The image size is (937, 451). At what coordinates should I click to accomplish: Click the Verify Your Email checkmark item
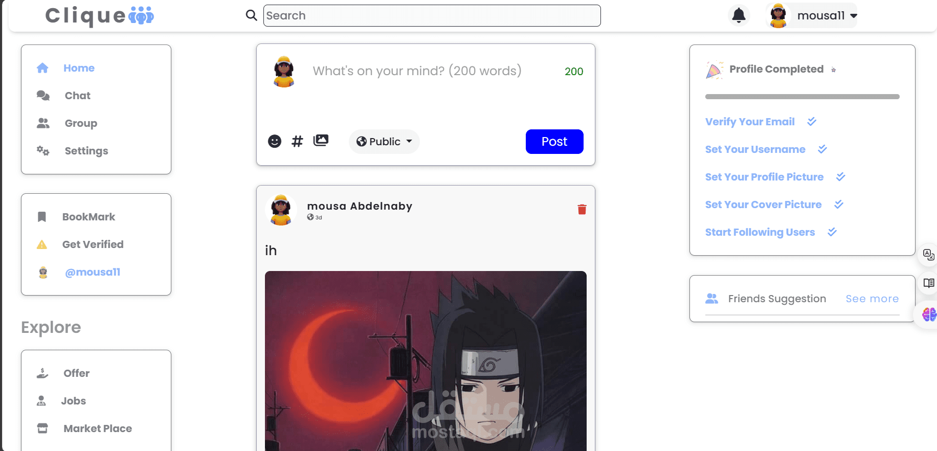pyautogui.click(x=761, y=122)
